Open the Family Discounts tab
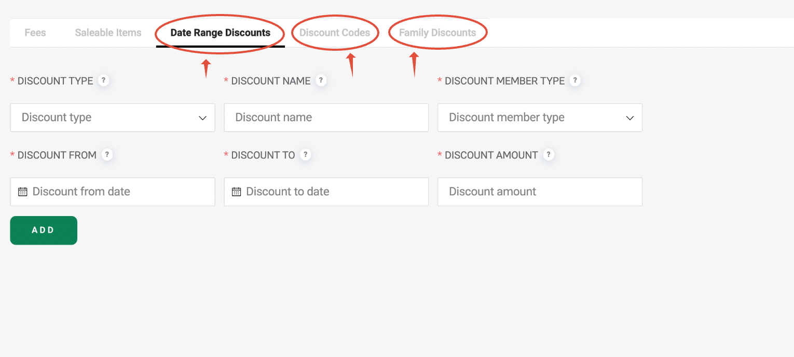Viewport: 794px width, 357px height. (437, 33)
